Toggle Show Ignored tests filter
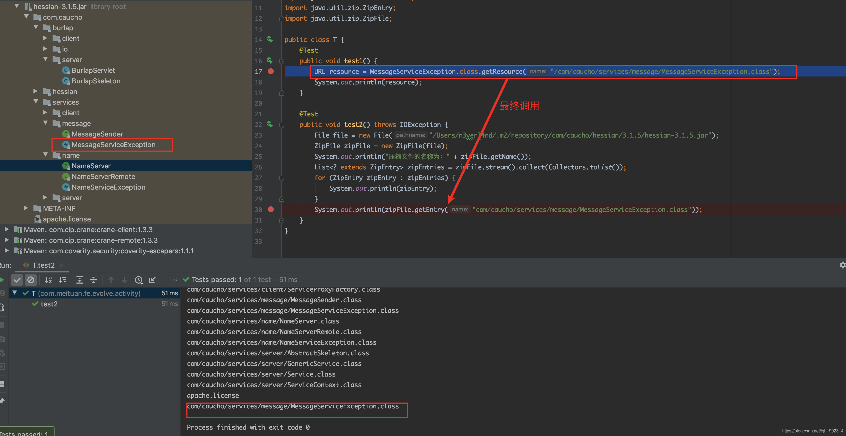 click(x=31, y=280)
